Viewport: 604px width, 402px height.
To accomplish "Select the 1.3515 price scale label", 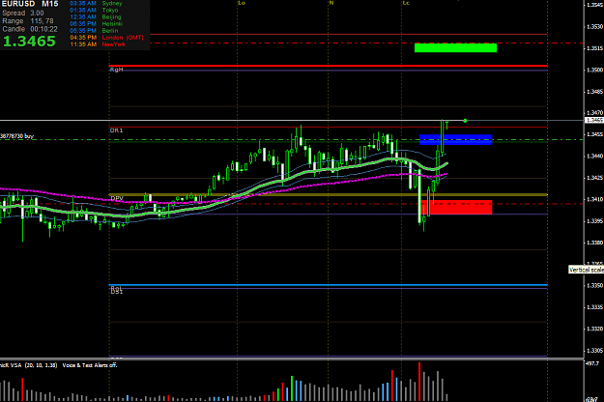I will pyautogui.click(x=595, y=48).
